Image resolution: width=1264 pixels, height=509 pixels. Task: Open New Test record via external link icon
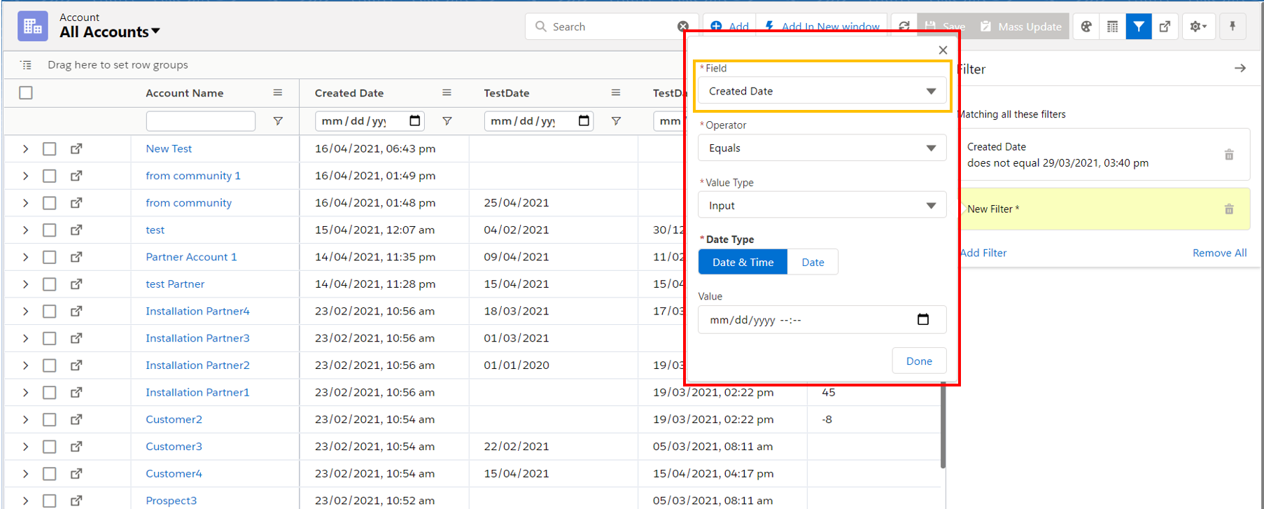pyautogui.click(x=76, y=148)
